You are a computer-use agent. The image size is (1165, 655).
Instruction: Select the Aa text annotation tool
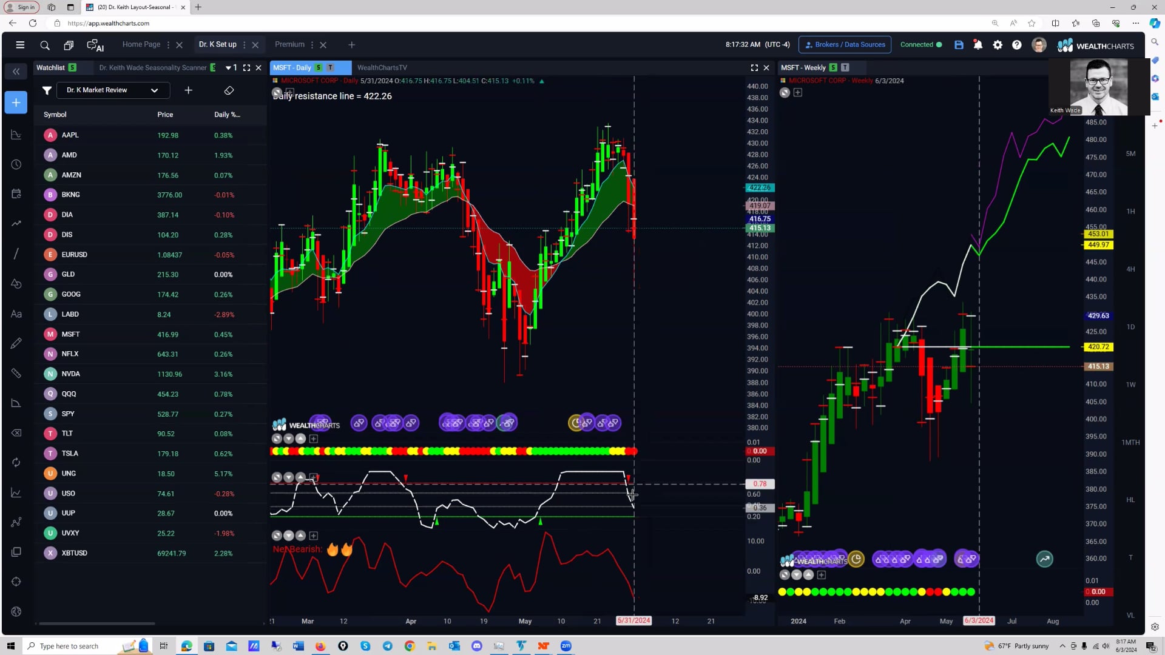point(16,314)
